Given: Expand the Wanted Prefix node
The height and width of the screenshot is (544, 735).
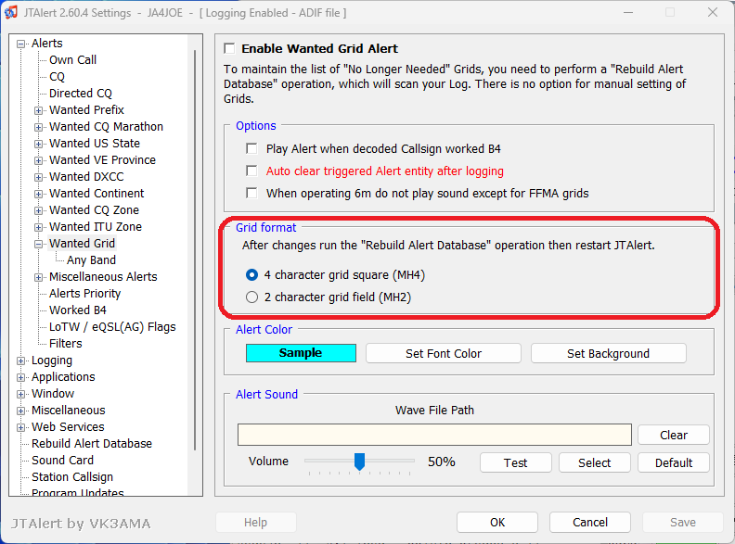Looking at the screenshot, I should [x=38, y=110].
